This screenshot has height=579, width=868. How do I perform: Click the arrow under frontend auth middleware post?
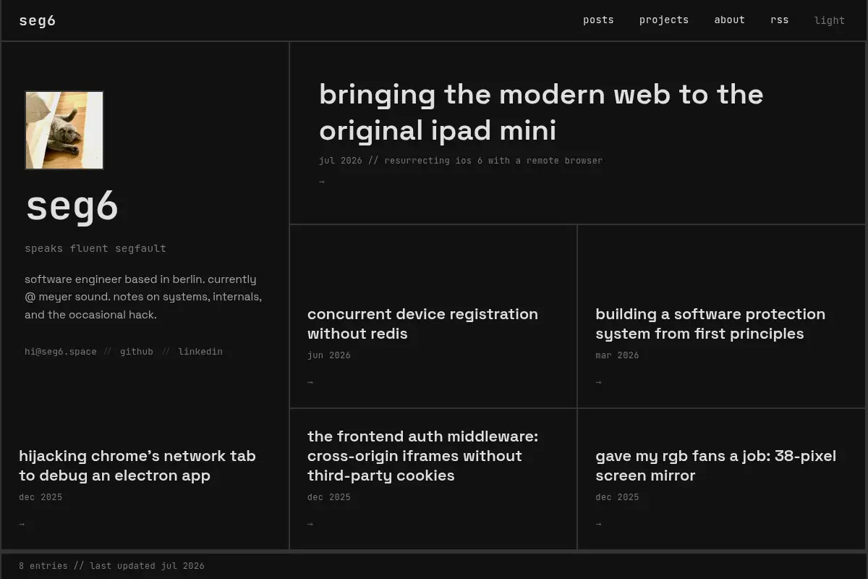[310, 524]
